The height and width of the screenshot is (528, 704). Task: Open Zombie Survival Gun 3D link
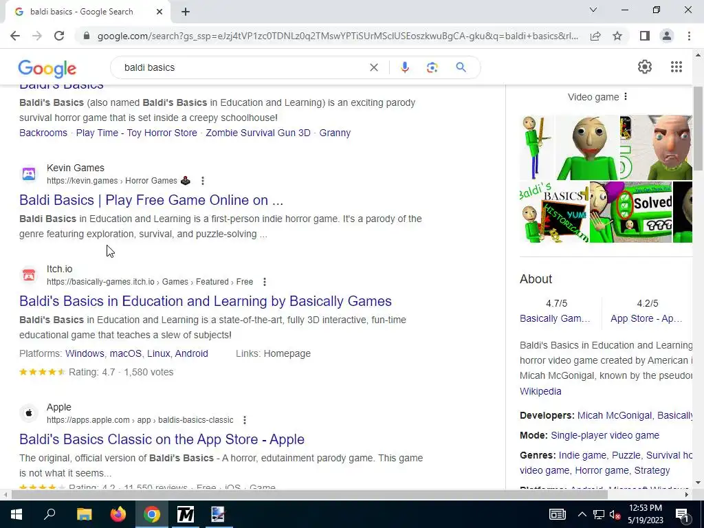coord(258,133)
